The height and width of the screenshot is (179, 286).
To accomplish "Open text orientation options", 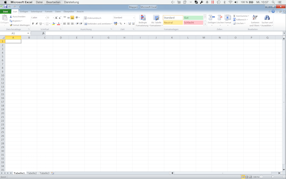I will point(77,18).
